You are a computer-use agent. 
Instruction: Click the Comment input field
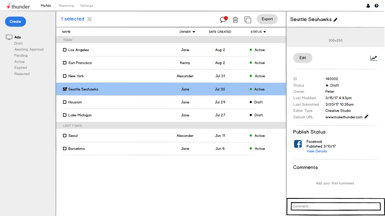click(x=336, y=206)
